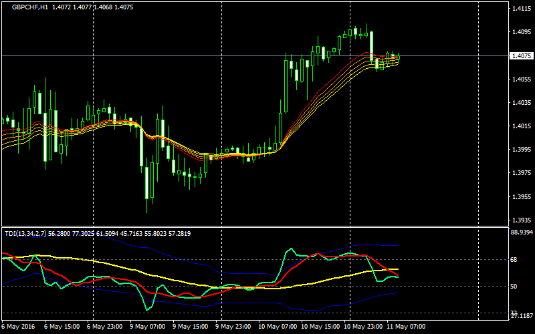Click the 9 May 23:00 time label
This screenshot has width=535, height=334.
[233, 327]
